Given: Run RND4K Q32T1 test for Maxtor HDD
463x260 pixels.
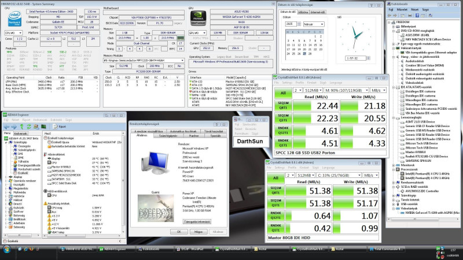Looking at the screenshot, I should [x=275, y=216].
